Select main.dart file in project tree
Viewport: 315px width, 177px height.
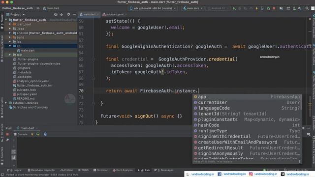[x=26, y=50]
